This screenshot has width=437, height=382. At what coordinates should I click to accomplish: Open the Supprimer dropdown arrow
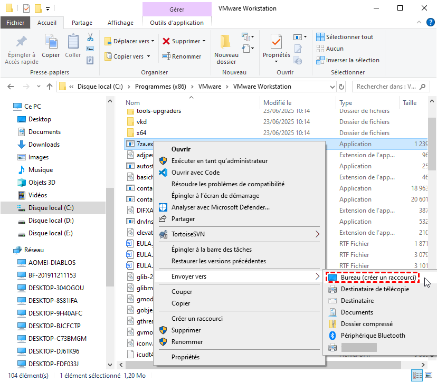pyautogui.click(x=204, y=41)
